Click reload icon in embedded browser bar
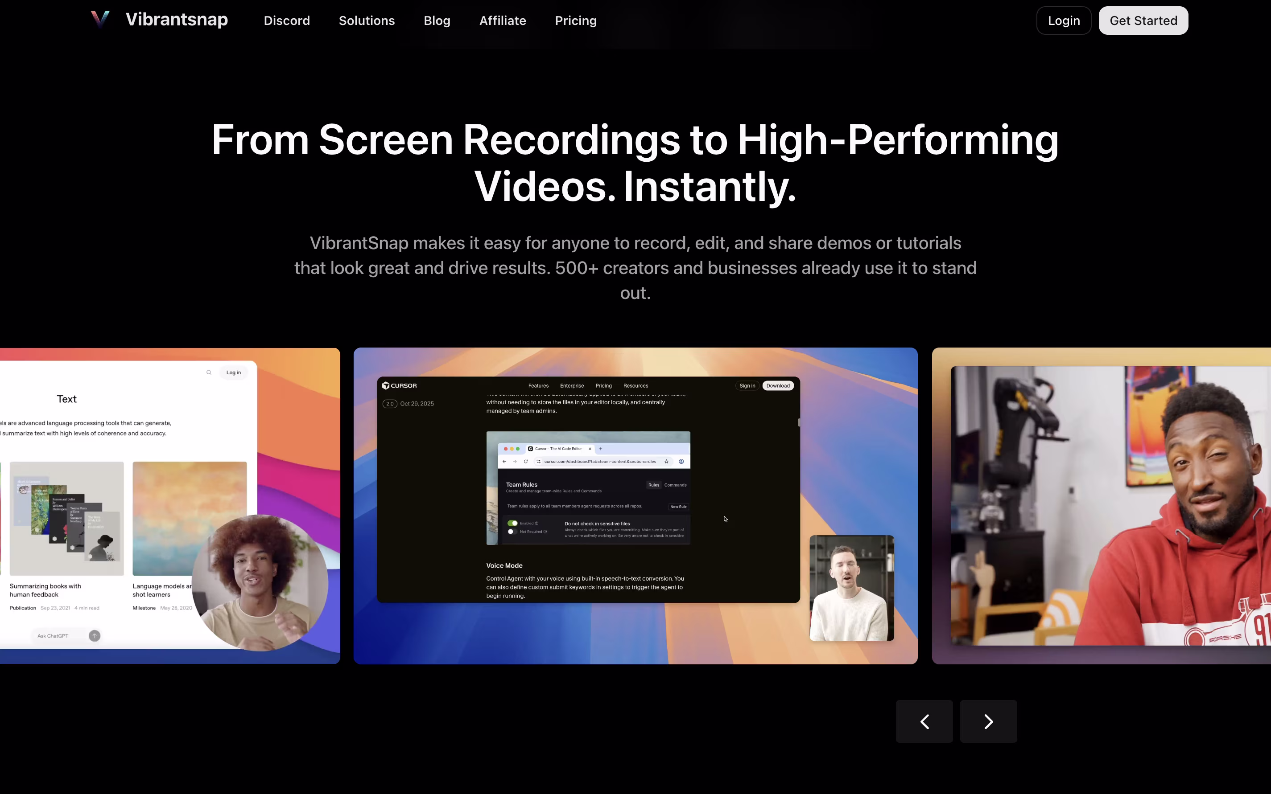The height and width of the screenshot is (794, 1271). (526, 462)
